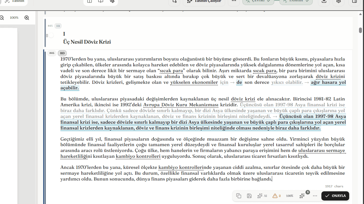364x204 pixels.
Task: Switch to the Tashih tab at top left
Action: coord(15,1)
